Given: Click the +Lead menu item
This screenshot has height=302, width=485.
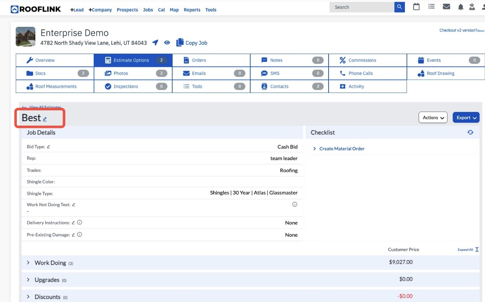Looking at the screenshot, I should [x=77, y=9].
